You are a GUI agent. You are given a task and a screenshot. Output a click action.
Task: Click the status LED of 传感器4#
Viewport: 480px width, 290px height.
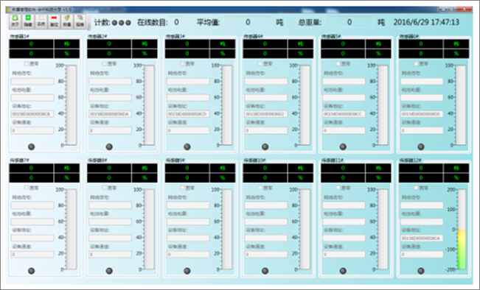[x=265, y=146]
